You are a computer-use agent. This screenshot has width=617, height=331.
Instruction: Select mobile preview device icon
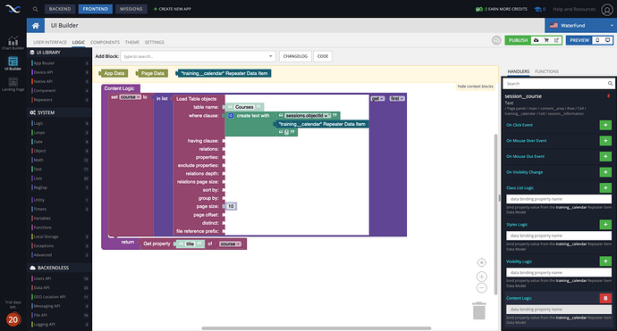pyautogui.click(x=597, y=40)
